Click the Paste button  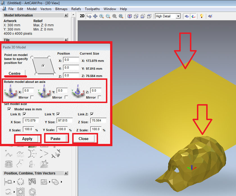[55, 139]
